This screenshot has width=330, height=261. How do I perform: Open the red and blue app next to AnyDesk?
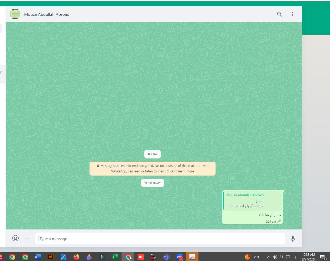[154, 257]
